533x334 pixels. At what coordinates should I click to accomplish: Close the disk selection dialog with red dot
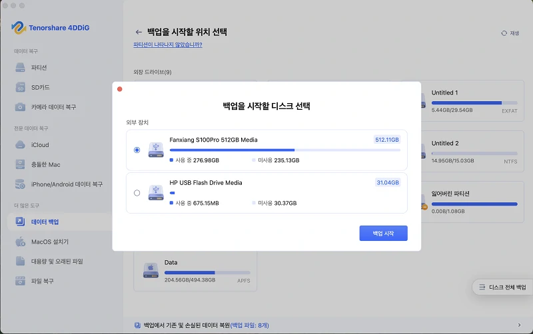[120, 89]
